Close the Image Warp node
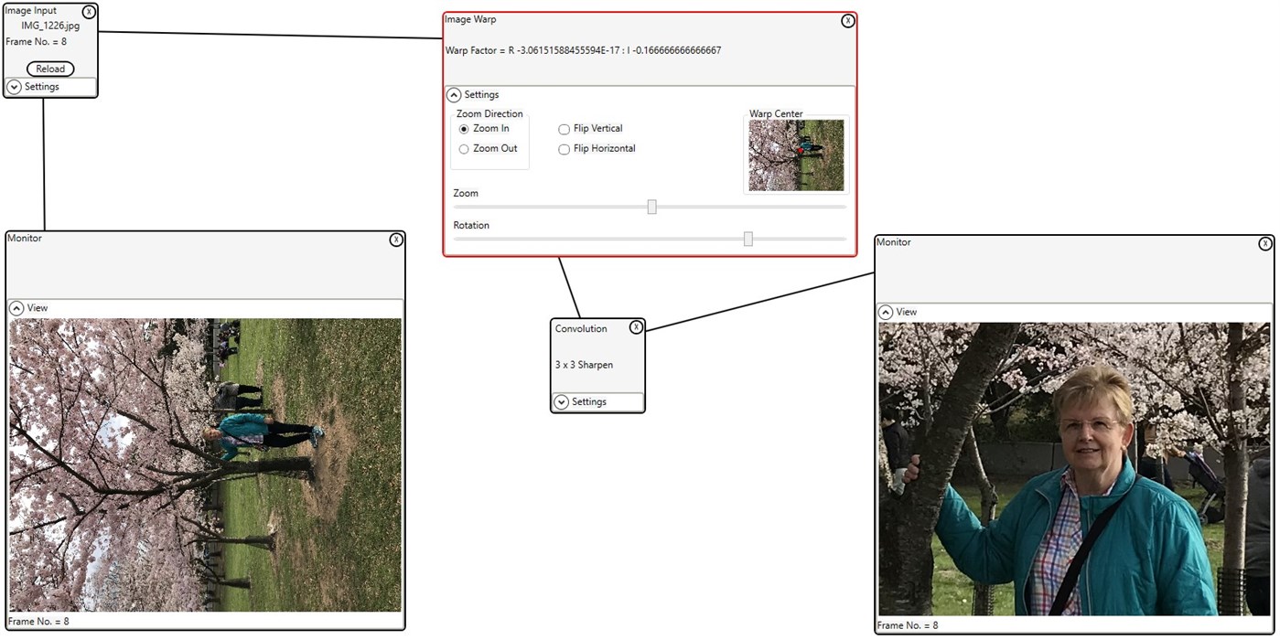1280x640 pixels. click(848, 20)
